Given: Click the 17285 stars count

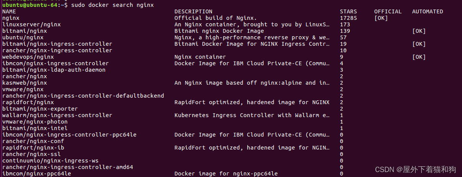Looking at the screenshot, I should 348,18.
